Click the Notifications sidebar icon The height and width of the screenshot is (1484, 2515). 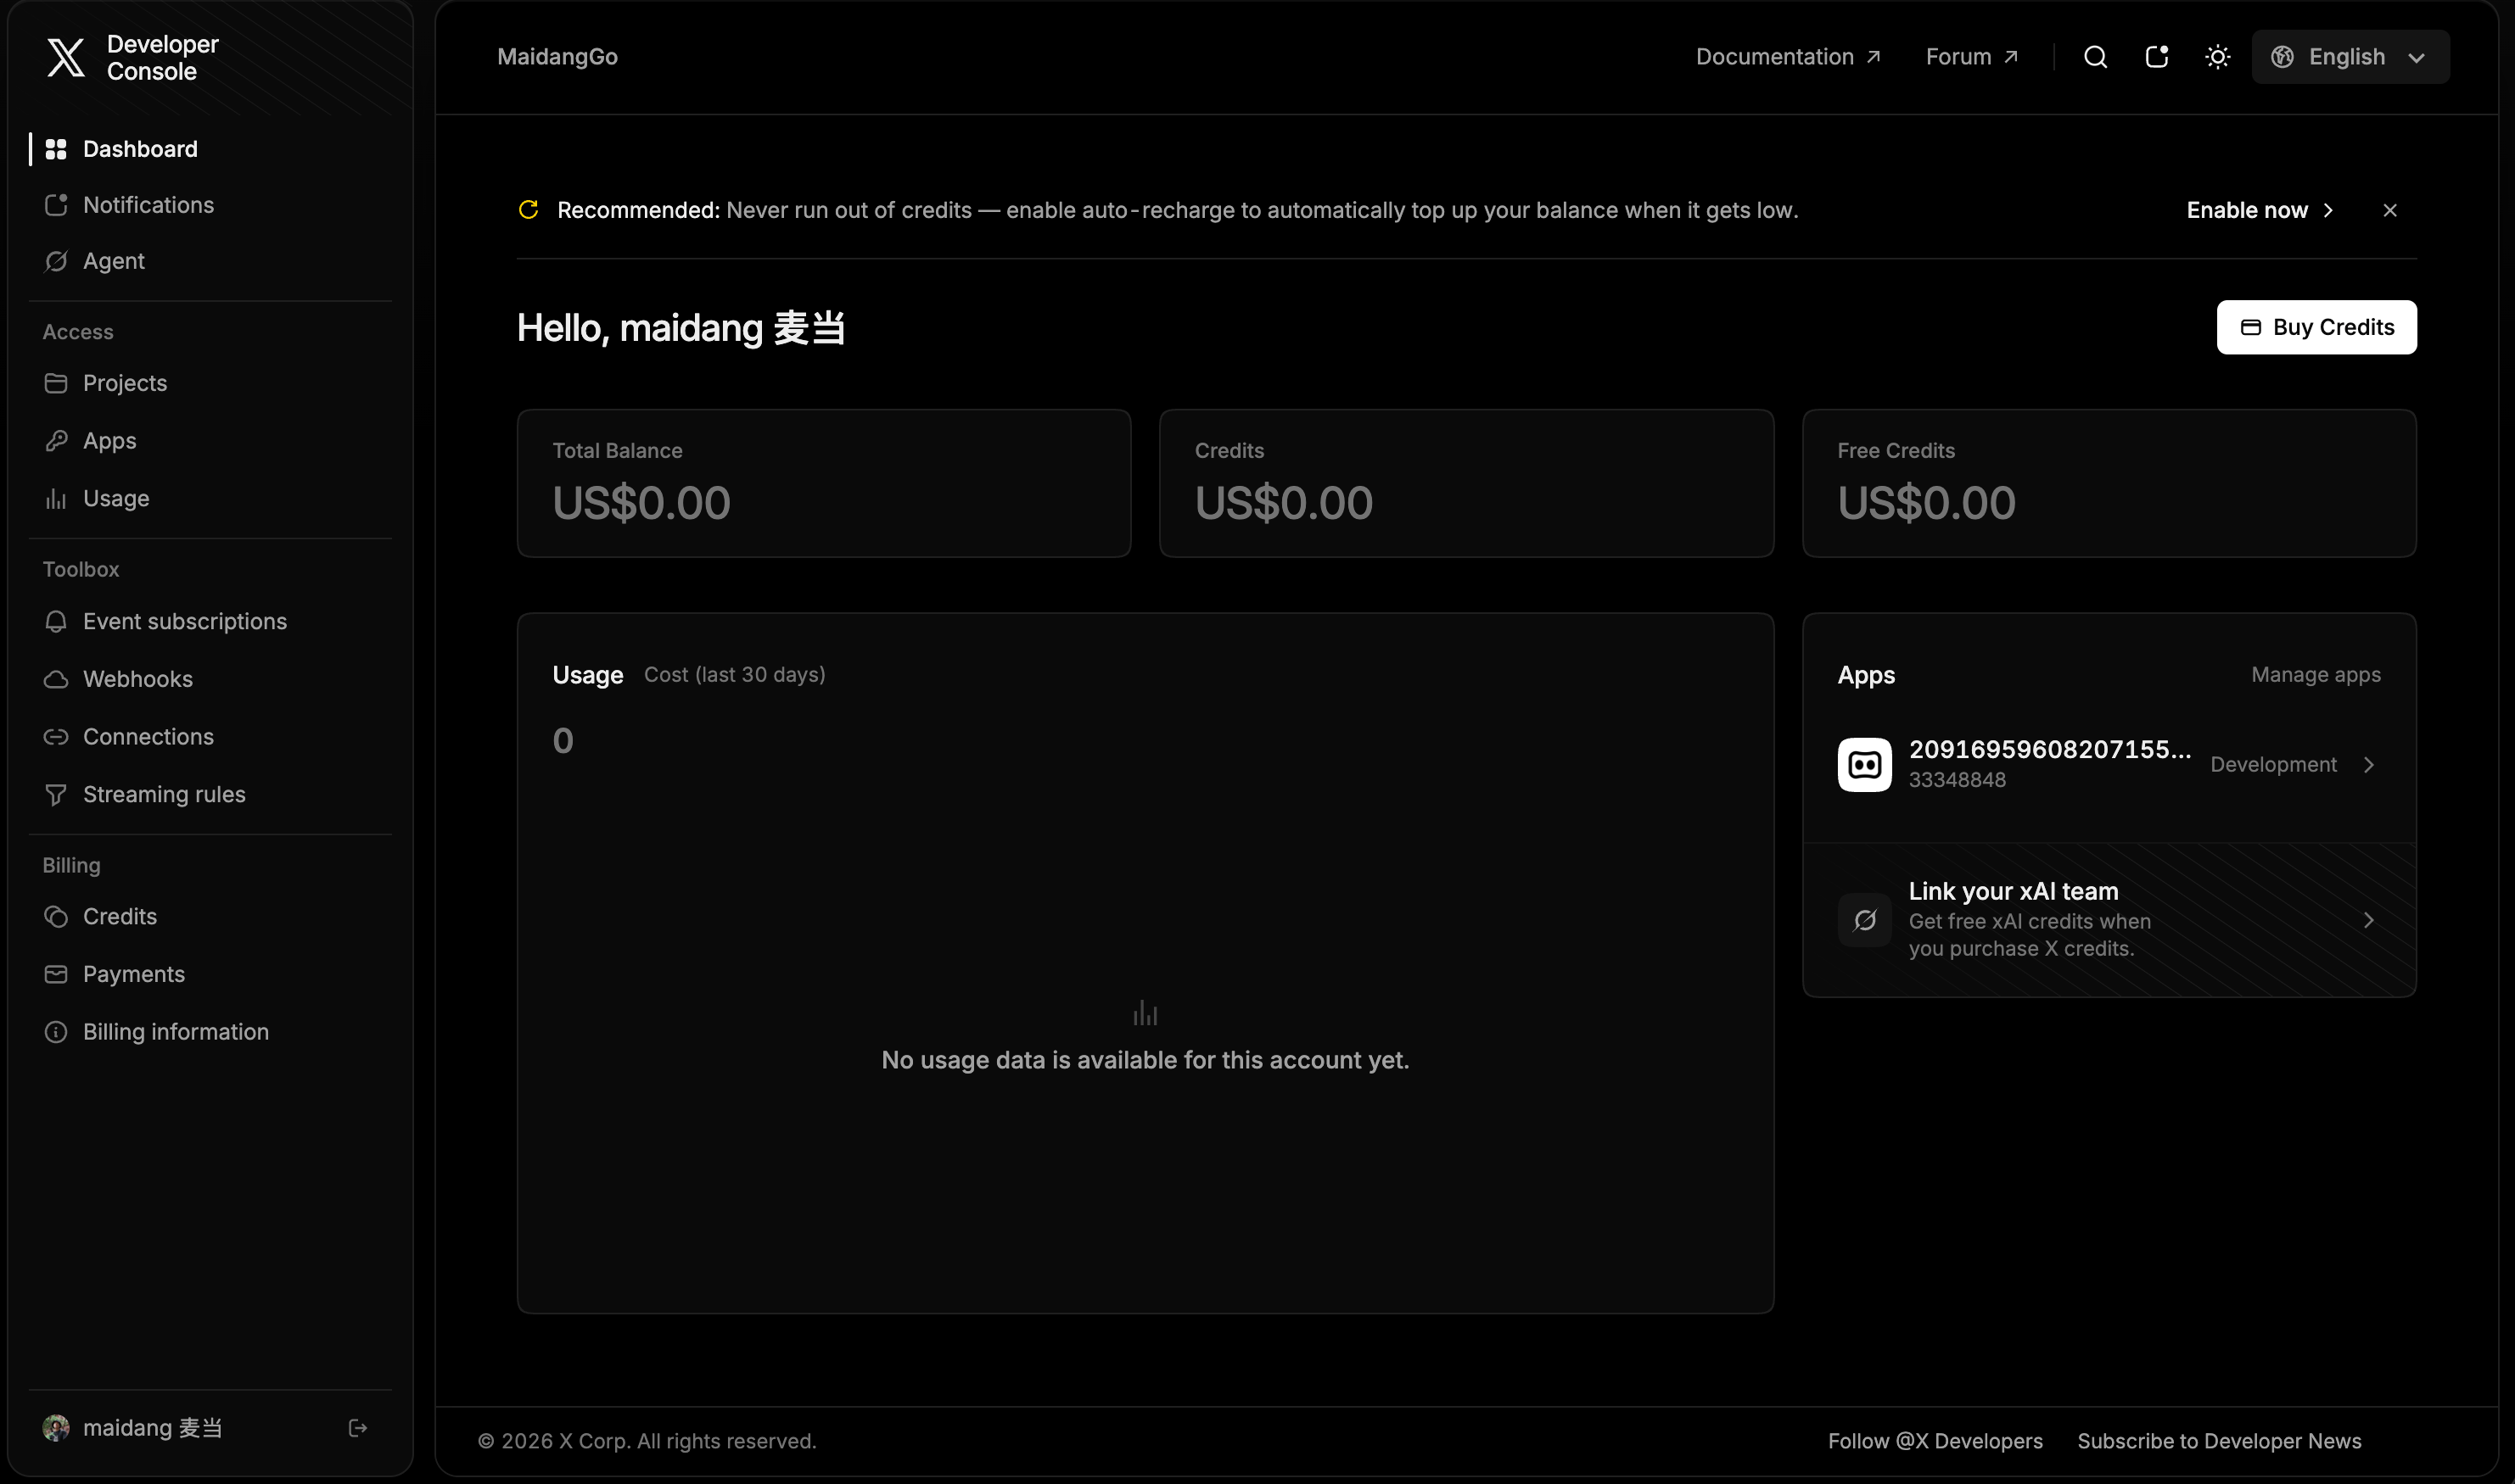[56, 205]
